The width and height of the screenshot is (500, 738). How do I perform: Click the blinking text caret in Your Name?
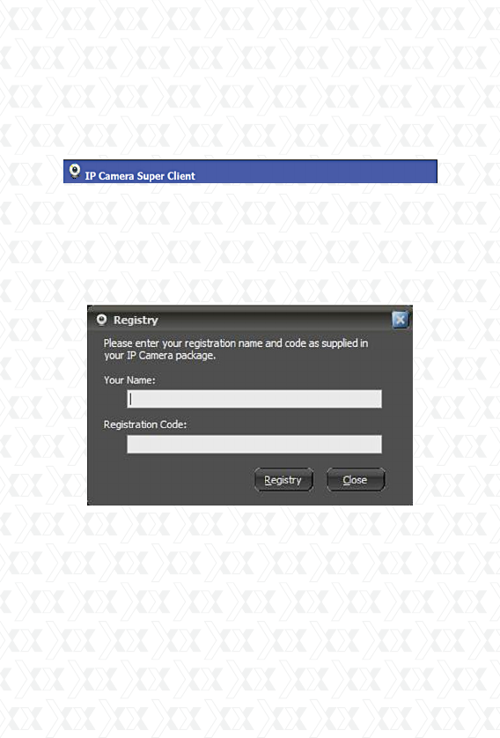point(130,399)
